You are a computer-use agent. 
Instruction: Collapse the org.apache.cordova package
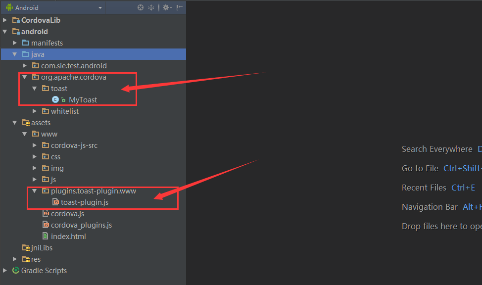tap(25, 77)
